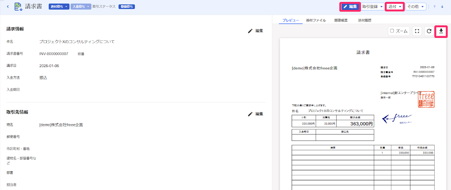Open the 送付待ち status dropdown
The image size is (451, 190).
click(59, 6)
